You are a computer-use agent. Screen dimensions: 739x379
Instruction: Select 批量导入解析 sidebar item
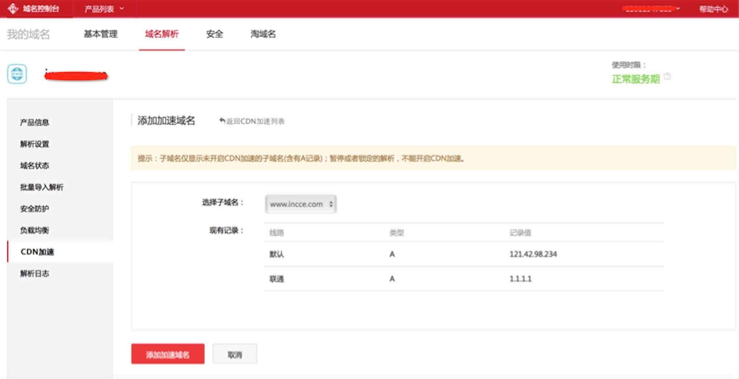pos(42,187)
